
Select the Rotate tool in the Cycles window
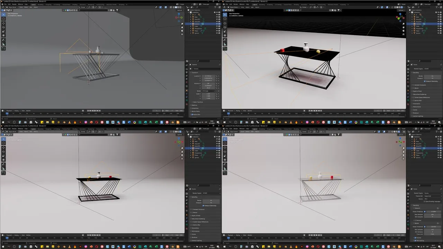[x=225, y=152]
